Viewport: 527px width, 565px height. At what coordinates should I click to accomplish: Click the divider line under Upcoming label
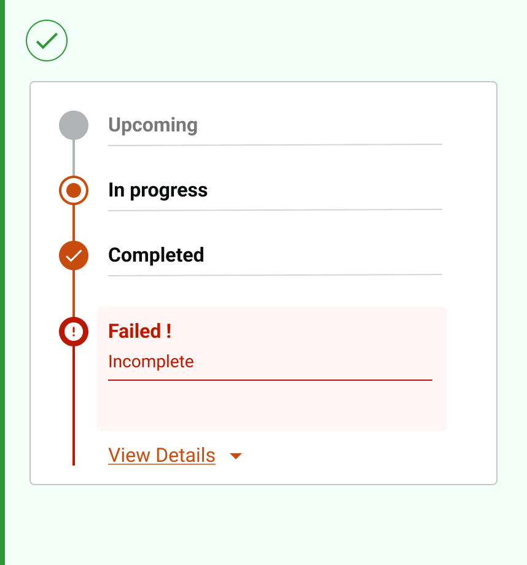point(275,145)
